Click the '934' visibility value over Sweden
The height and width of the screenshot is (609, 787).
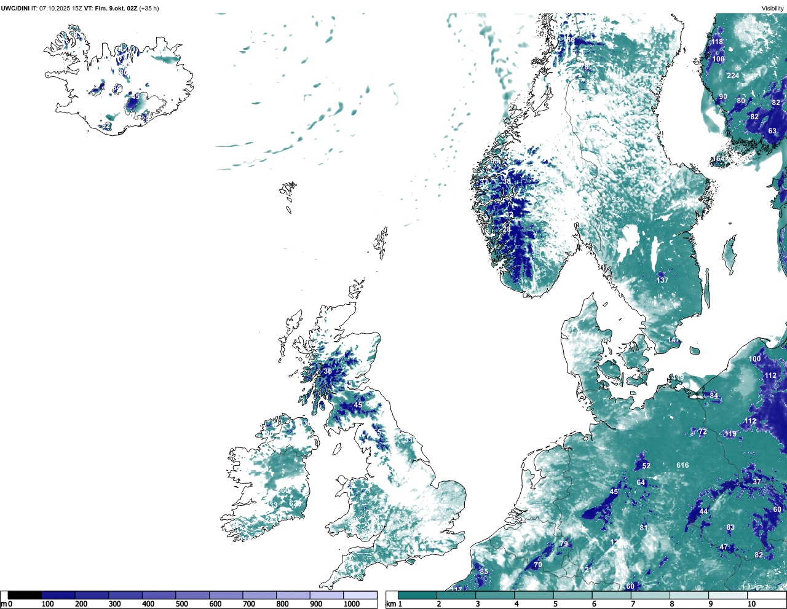click(618, 200)
